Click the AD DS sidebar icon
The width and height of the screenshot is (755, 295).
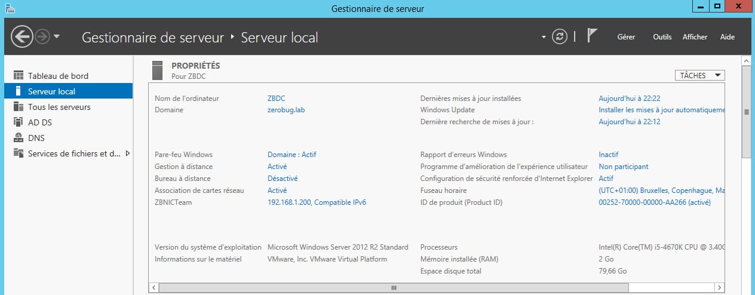point(18,122)
